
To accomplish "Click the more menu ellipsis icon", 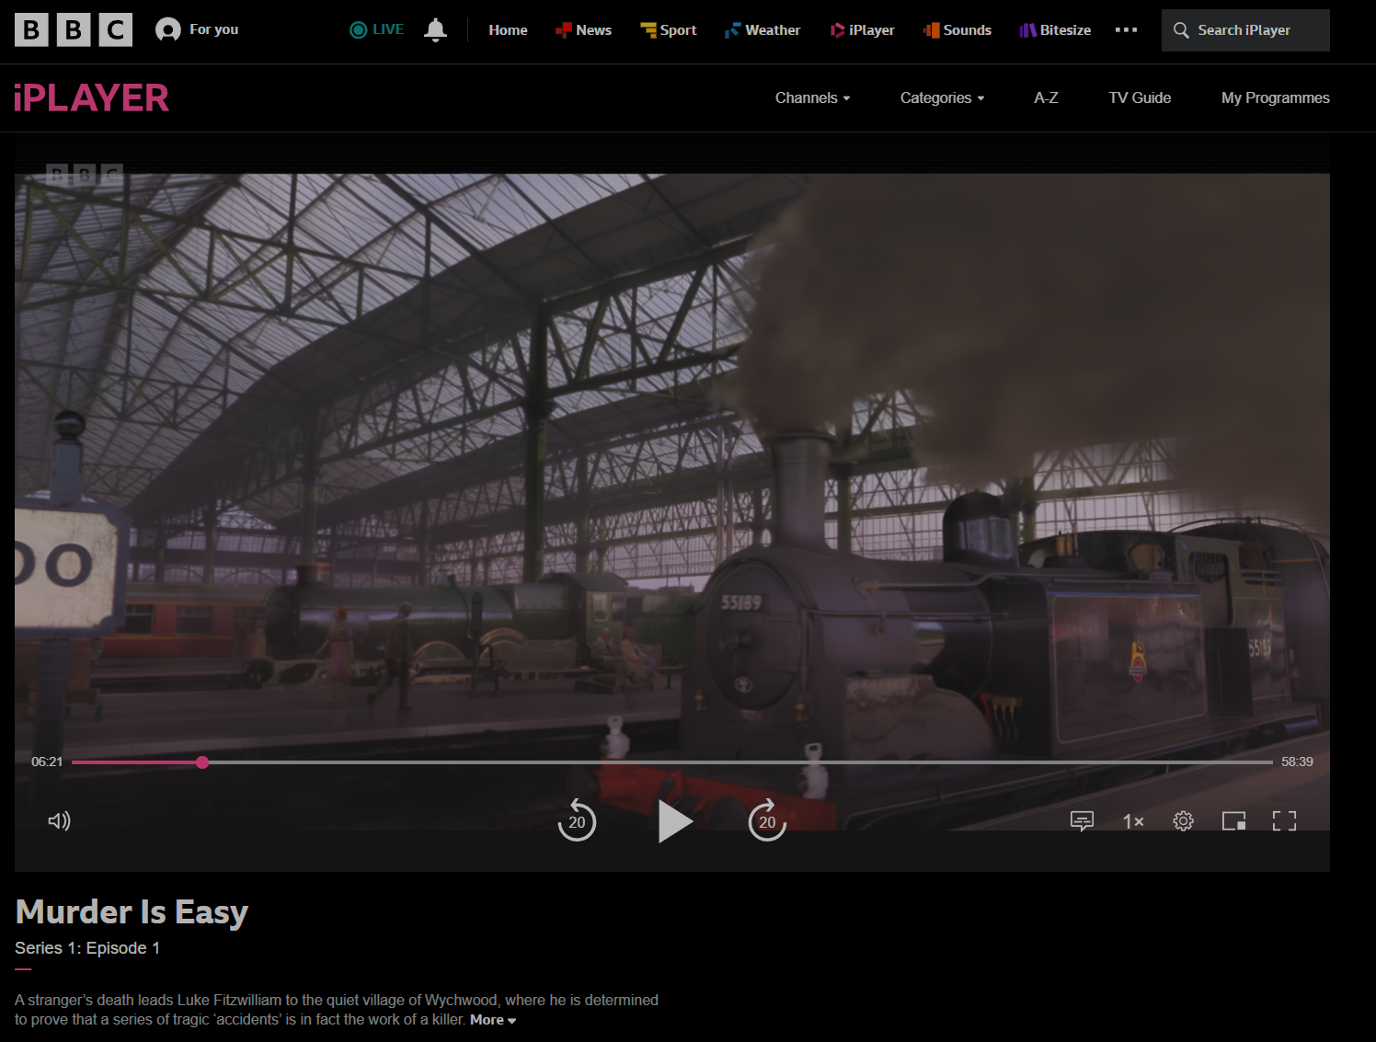I will (x=1126, y=30).
